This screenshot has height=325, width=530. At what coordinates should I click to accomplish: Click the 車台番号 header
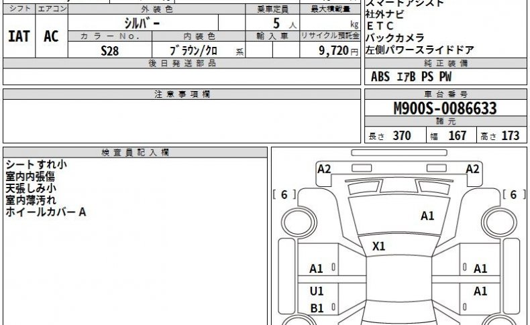[445, 94]
